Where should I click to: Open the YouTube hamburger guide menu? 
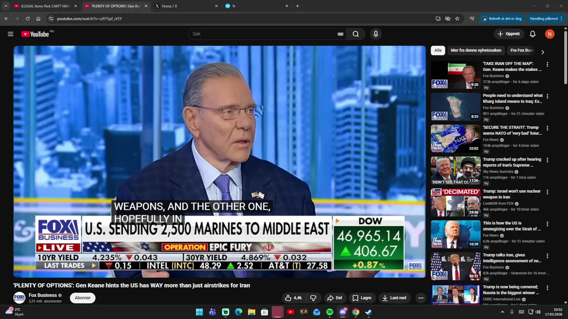(11, 34)
